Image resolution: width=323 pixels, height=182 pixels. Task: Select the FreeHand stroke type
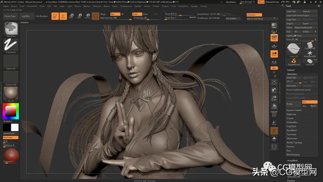pos(10,45)
